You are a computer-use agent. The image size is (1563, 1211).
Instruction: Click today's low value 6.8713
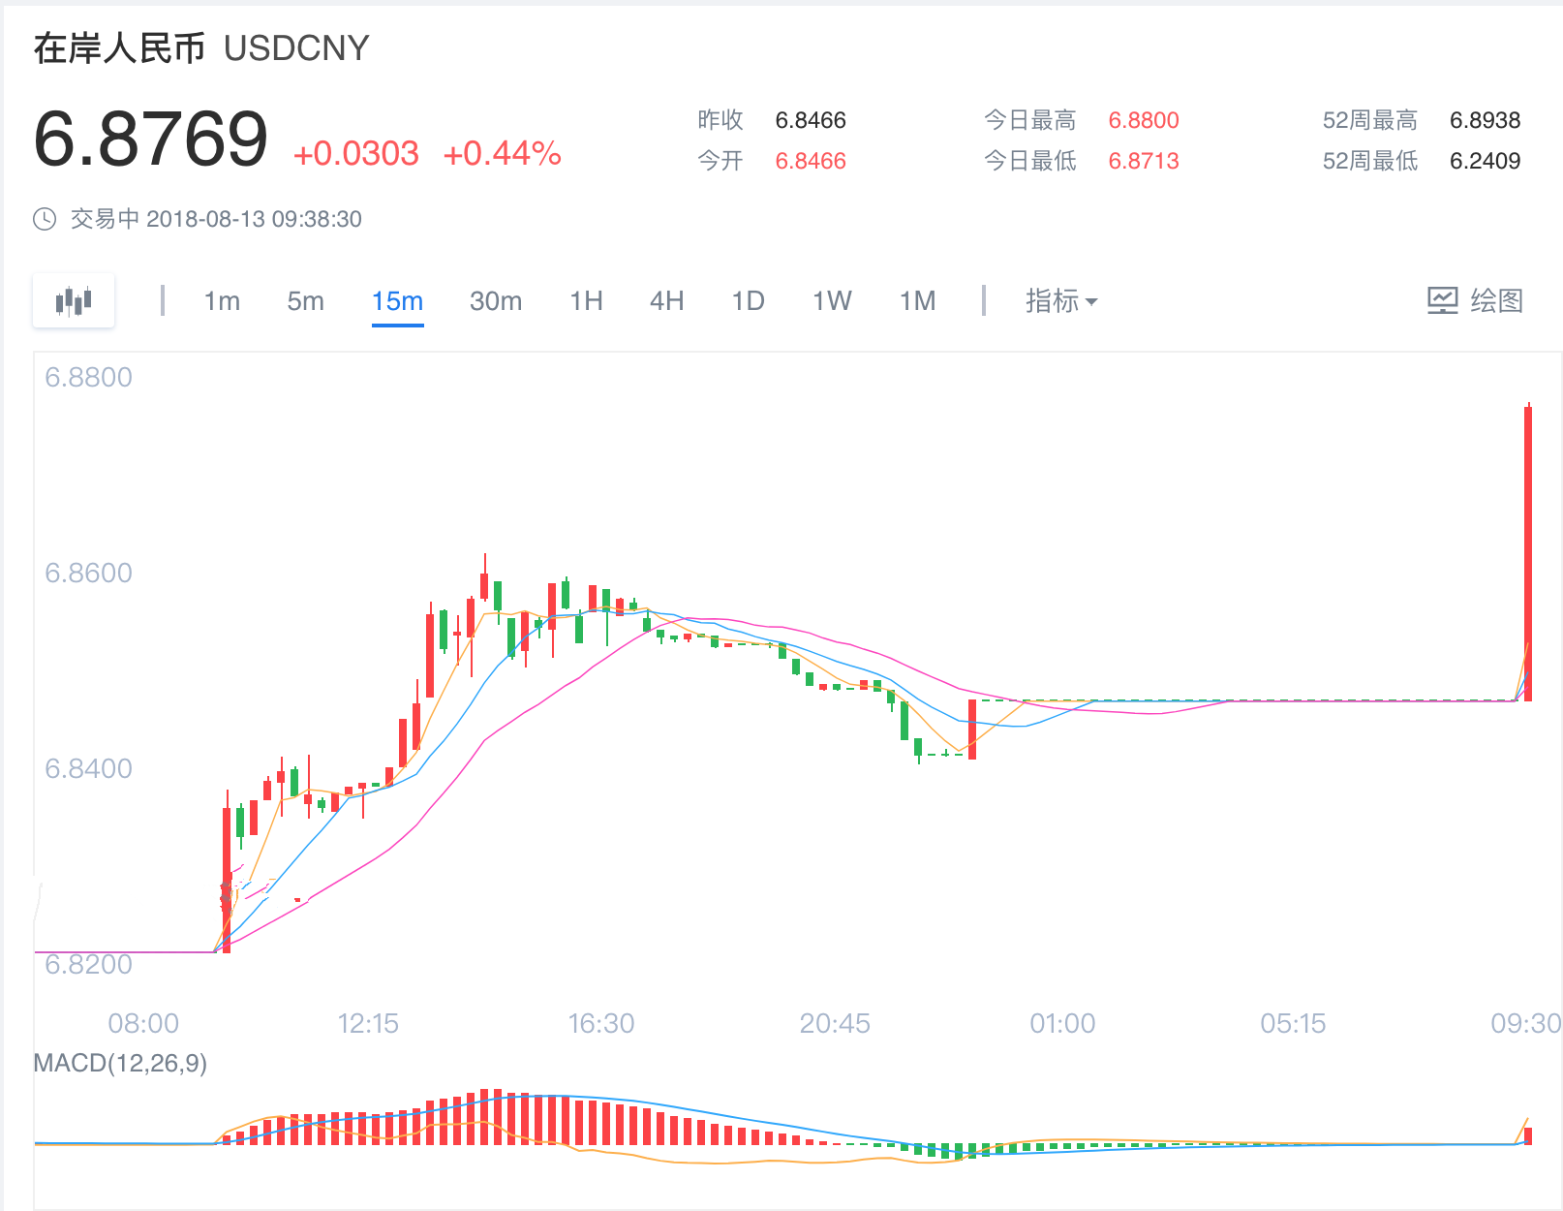coord(1144,161)
